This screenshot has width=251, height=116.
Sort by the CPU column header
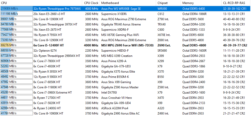point(41,3)
